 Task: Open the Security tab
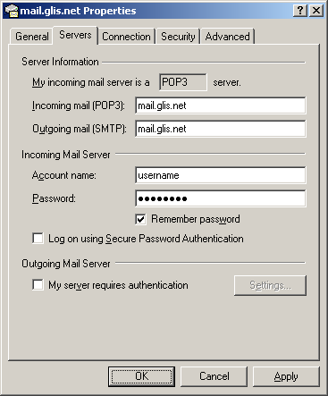pyautogui.click(x=178, y=37)
